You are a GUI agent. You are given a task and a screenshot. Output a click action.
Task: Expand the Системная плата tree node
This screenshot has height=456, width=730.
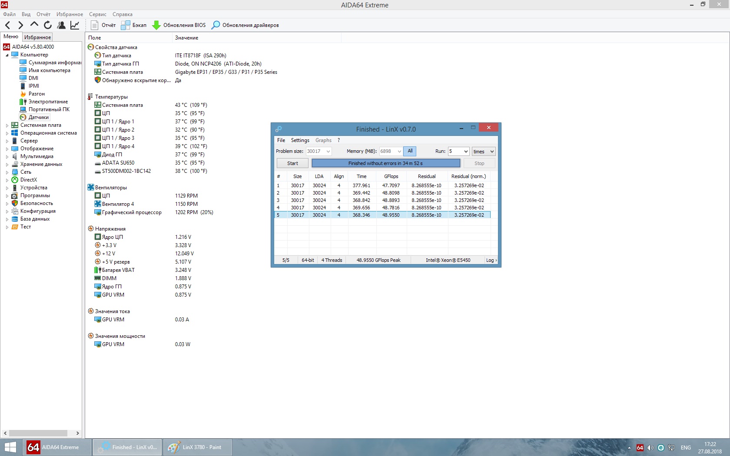click(7, 126)
